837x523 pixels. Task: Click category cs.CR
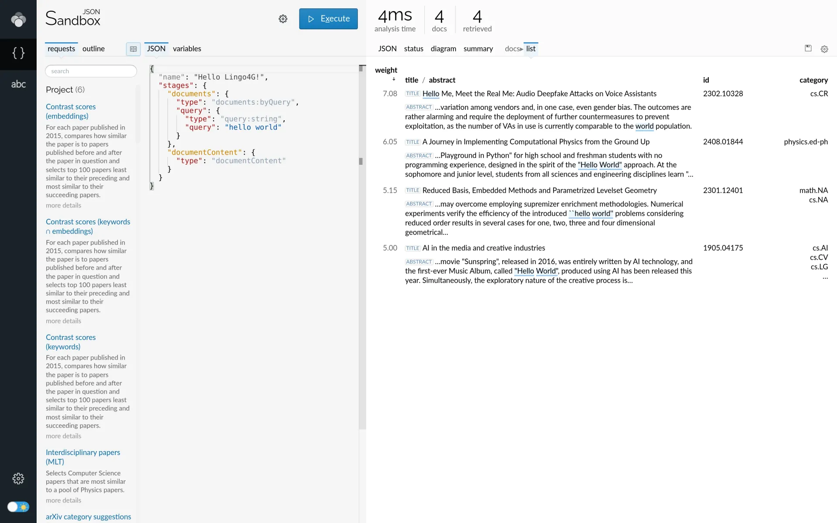(x=819, y=94)
